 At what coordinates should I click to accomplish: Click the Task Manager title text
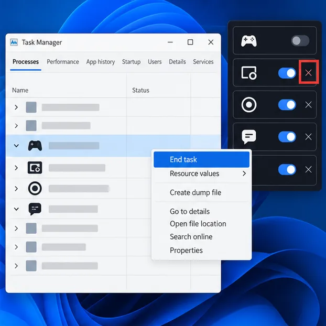pyautogui.click(x=42, y=42)
